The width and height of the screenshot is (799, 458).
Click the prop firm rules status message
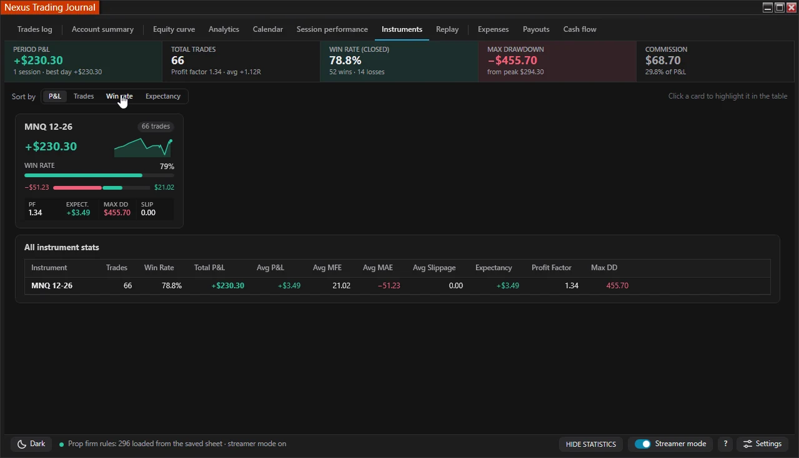(177, 444)
